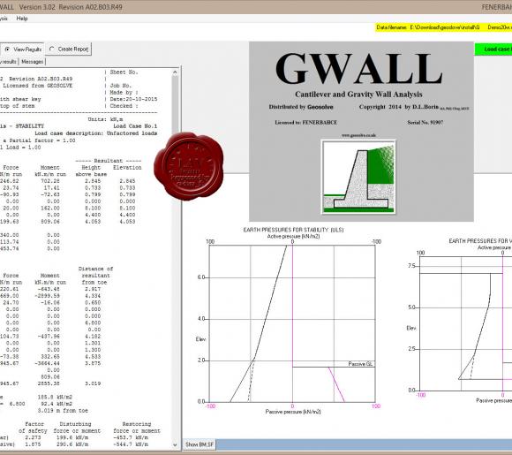This screenshot has width=512, height=455.
Task: Click 'Unfactored loads' load case description
Action: (x=132, y=133)
